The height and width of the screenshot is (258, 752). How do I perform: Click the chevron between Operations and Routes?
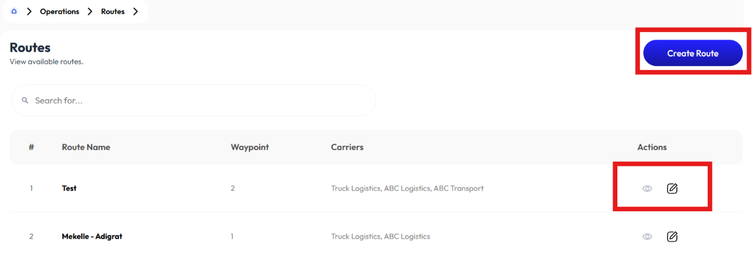[x=90, y=12]
